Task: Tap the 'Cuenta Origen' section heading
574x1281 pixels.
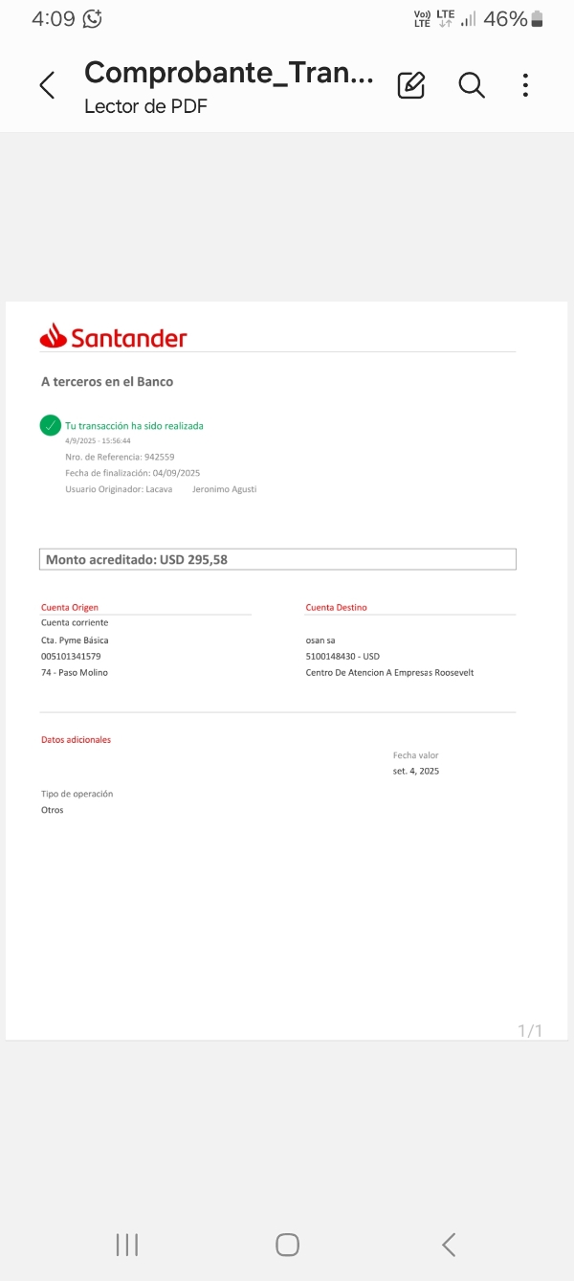Action: (x=70, y=607)
